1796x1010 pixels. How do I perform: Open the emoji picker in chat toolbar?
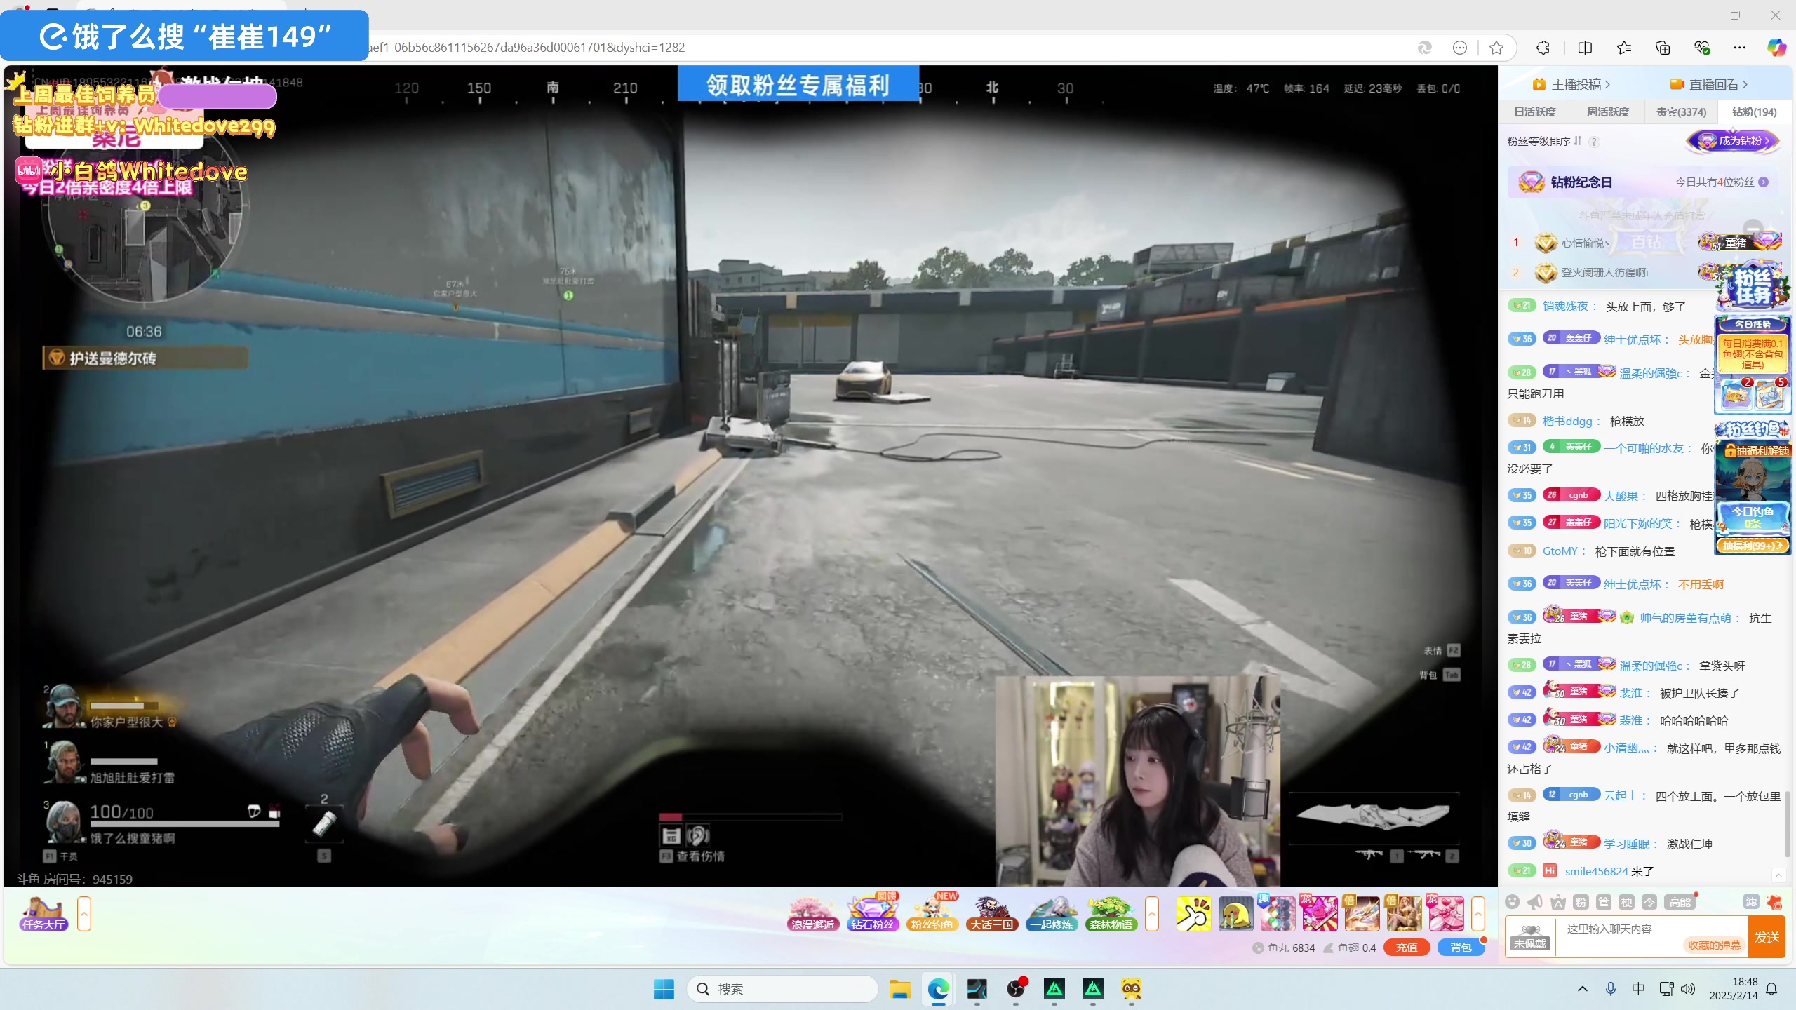(1513, 902)
